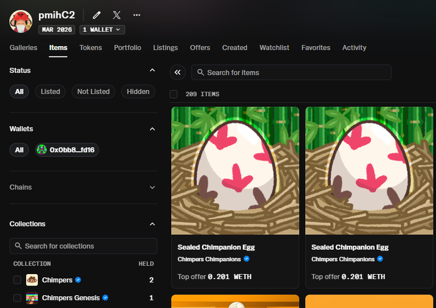This screenshot has width=436, height=308.
Task: Click the 0x0bb8...fd16 wallet avatar icon
Action: tap(42, 150)
